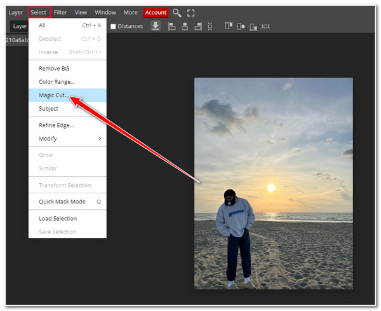
Task: Choose Refine Edge menu entry
Action: pos(57,125)
